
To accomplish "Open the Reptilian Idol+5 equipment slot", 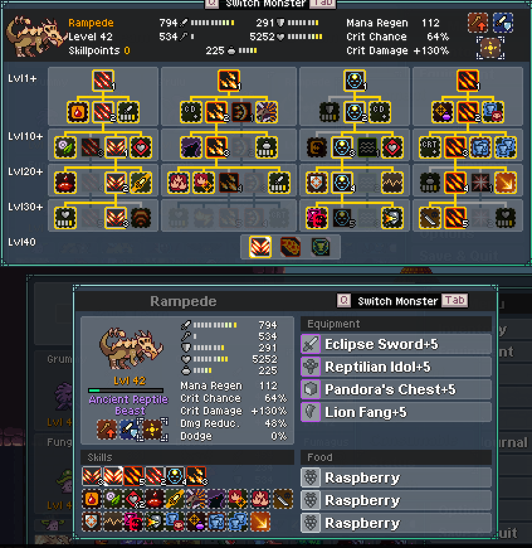I will (x=396, y=367).
